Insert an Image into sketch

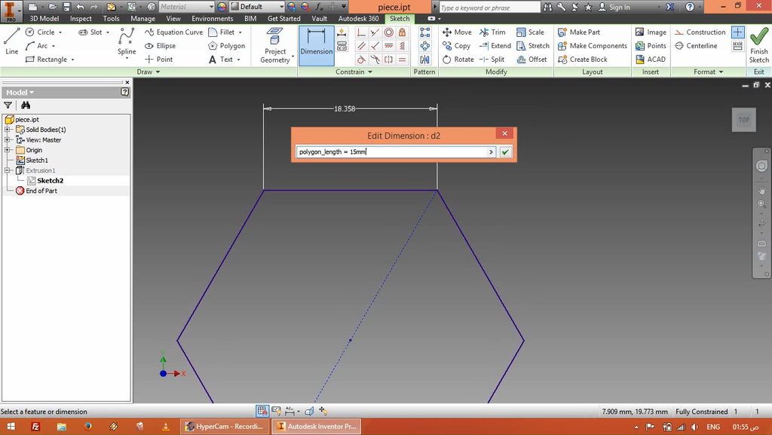click(651, 32)
